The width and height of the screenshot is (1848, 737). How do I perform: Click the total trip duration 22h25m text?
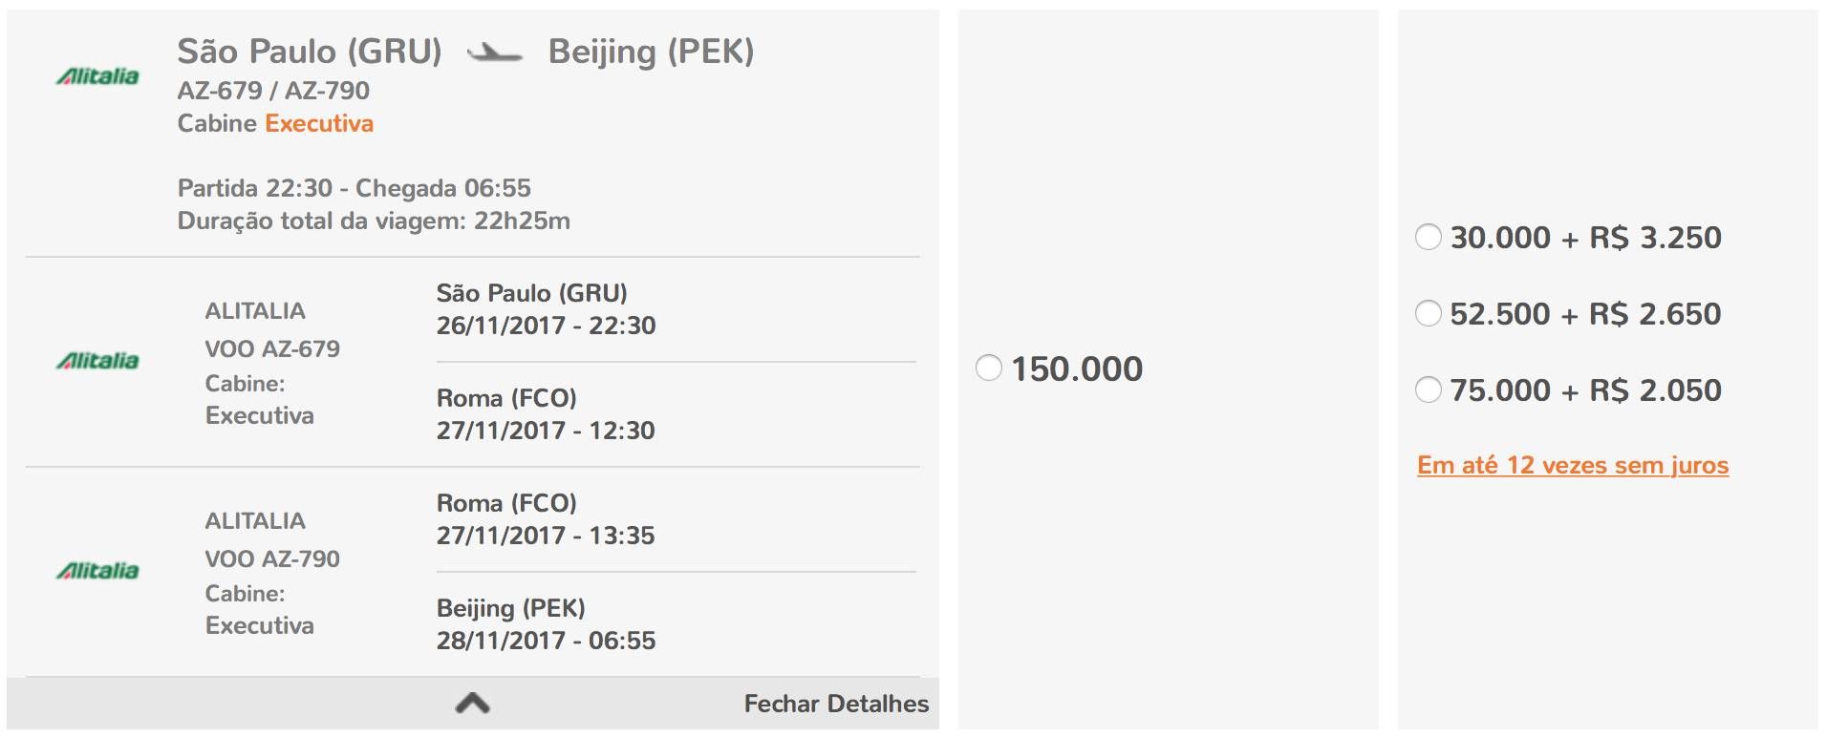374,221
